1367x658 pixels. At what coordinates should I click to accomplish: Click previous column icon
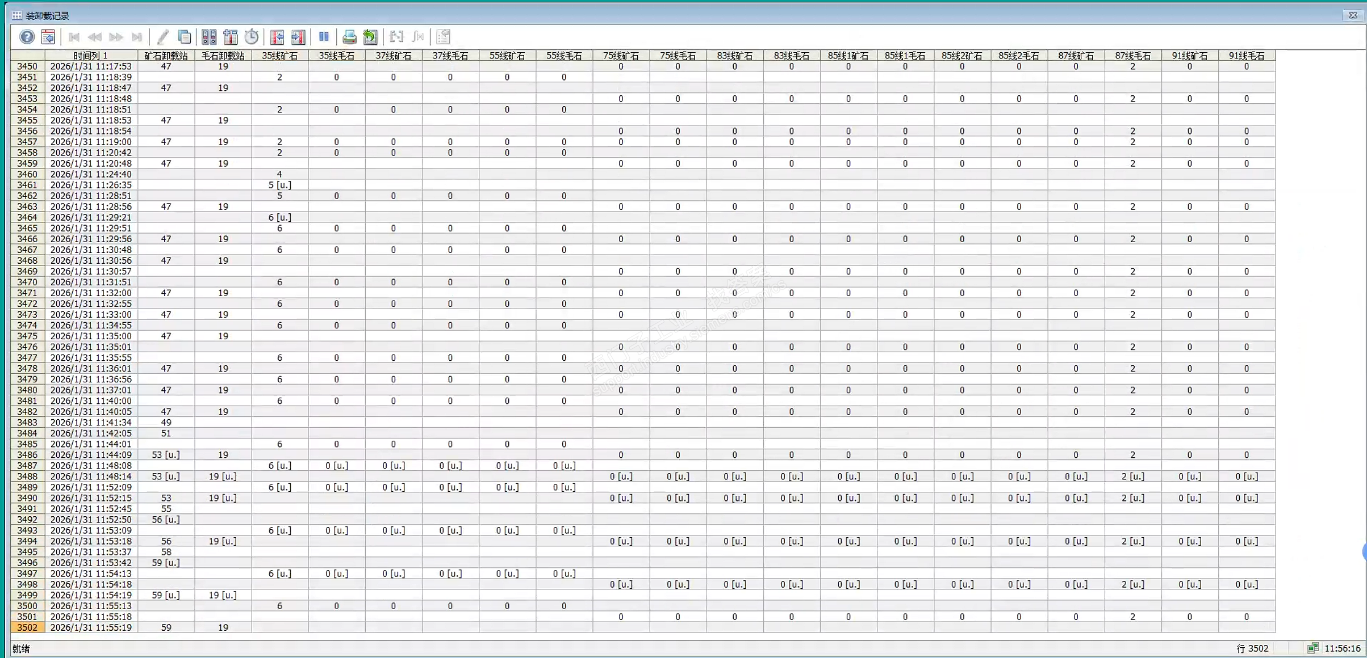tap(277, 37)
